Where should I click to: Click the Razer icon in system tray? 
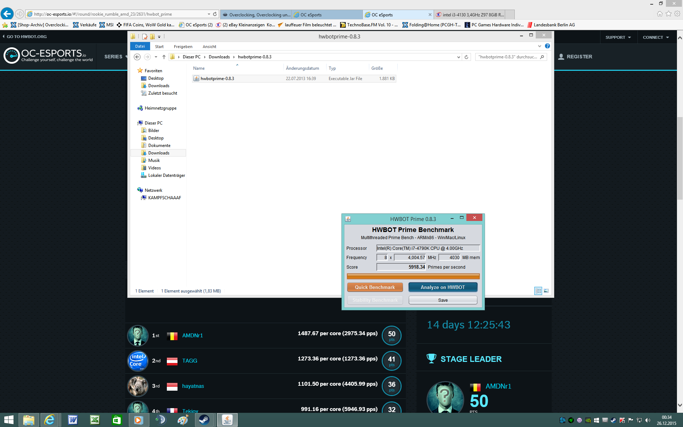tap(571, 420)
